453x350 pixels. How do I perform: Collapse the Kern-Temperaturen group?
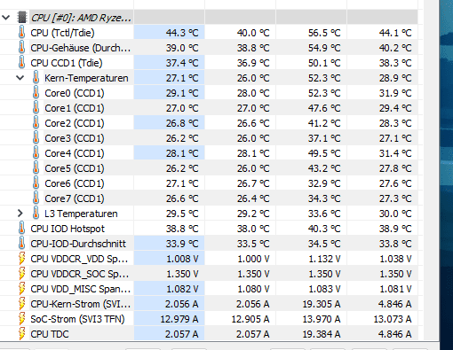(x=20, y=78)
